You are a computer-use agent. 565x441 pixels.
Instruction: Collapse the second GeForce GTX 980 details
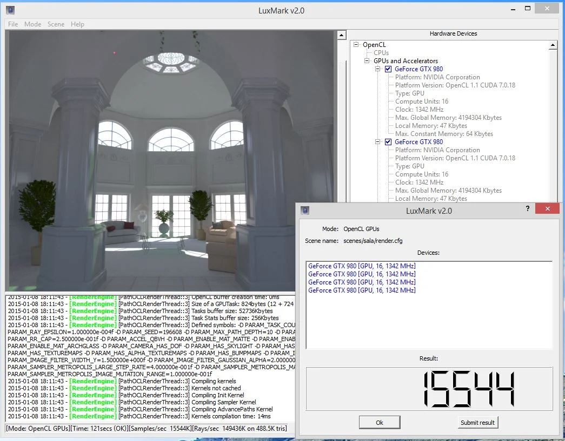click(377, 142)
